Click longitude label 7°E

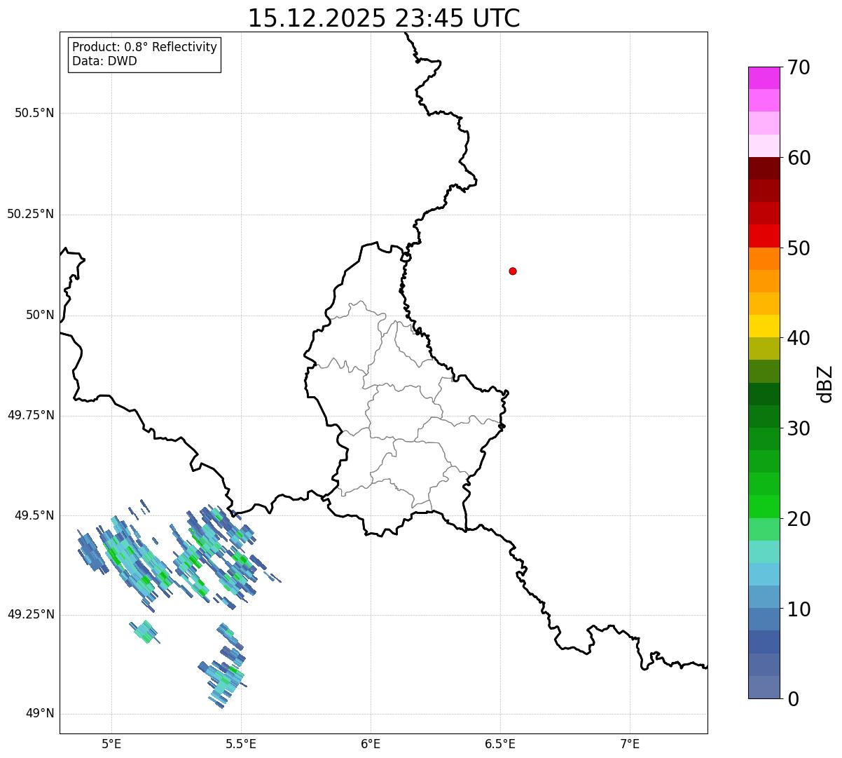tap(630, 743)
